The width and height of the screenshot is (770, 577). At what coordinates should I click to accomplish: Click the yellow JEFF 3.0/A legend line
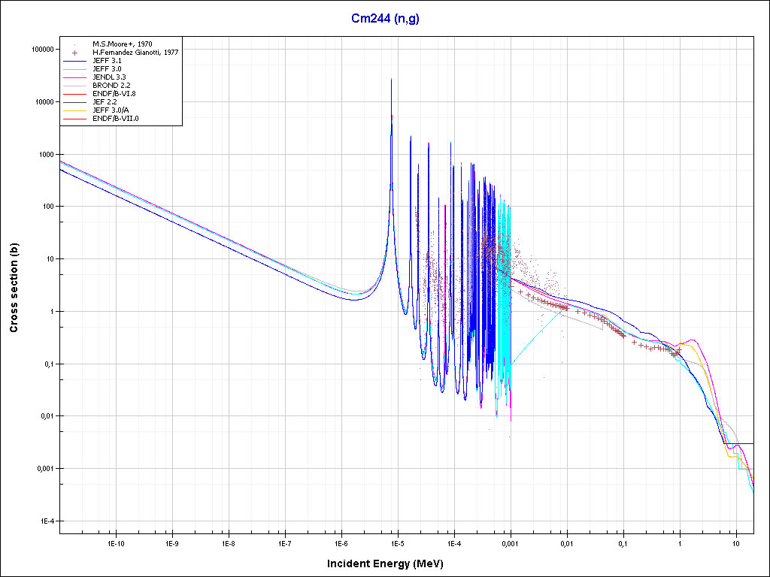pos(74,110)
